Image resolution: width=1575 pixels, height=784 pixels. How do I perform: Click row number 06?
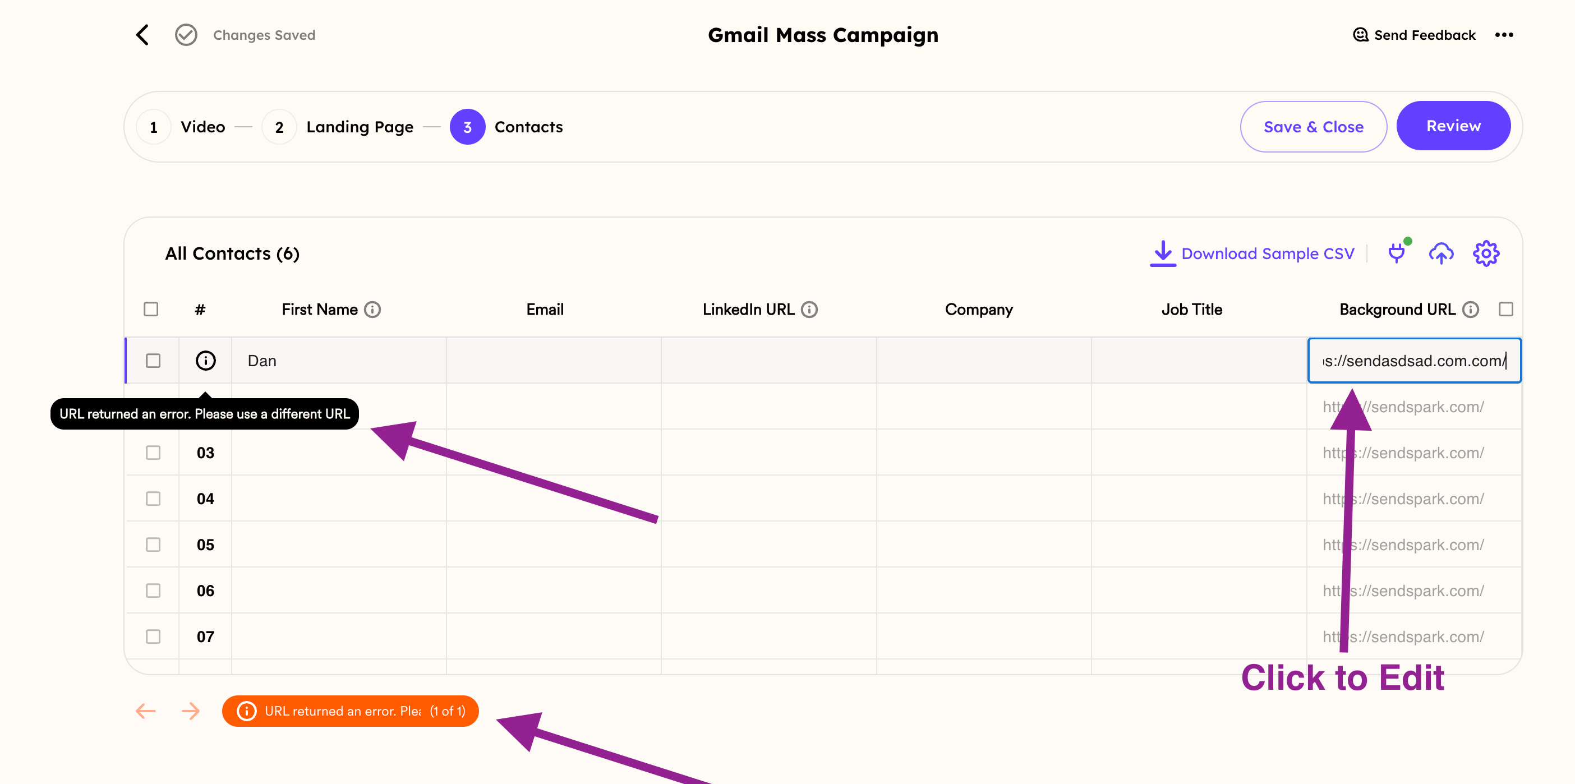(x=205, y=590)
